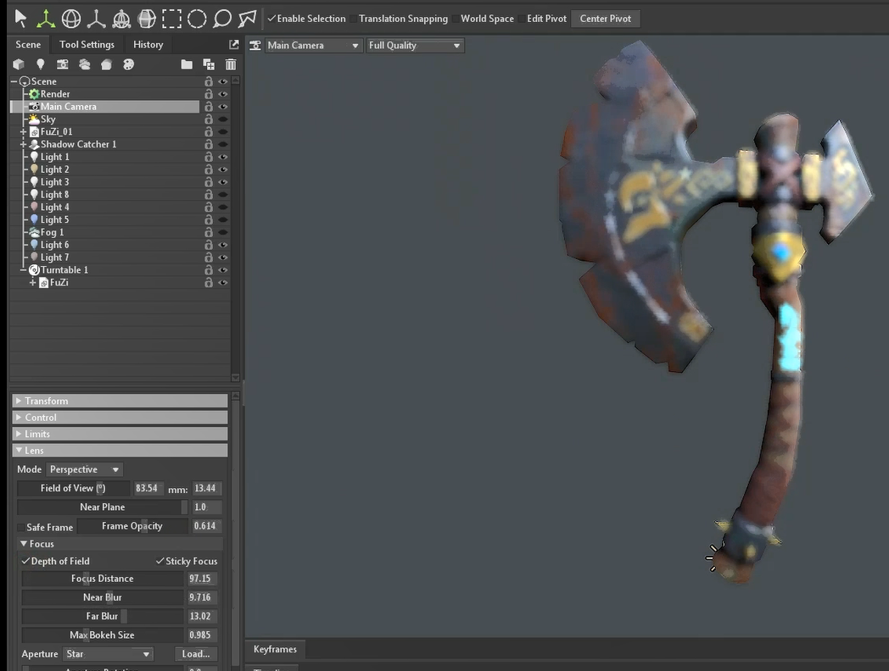Activate the Rotate globe tool
The image size is (889, 671).
click(x=71, y=19)
